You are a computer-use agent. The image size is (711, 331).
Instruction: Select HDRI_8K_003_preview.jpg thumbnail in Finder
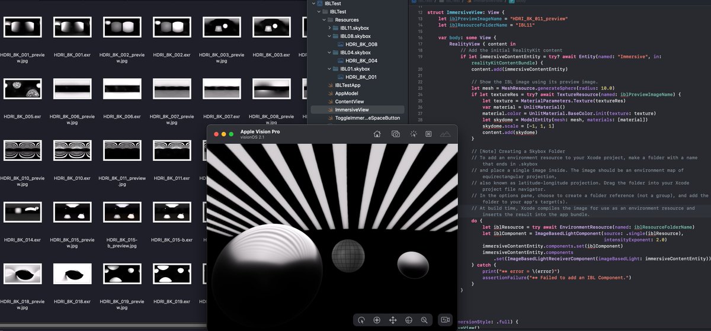click(222, 27)
